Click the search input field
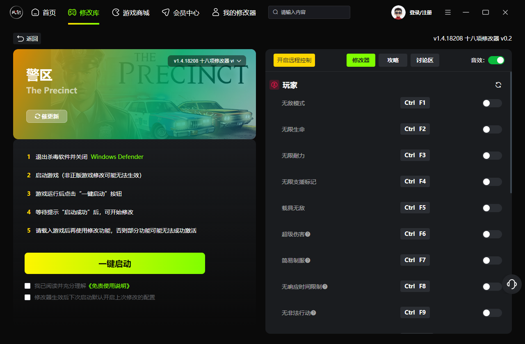 tap(309, 12)
